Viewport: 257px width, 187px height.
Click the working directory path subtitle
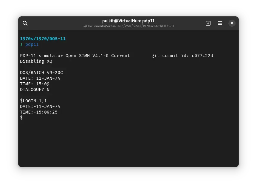tap(128, 26)
